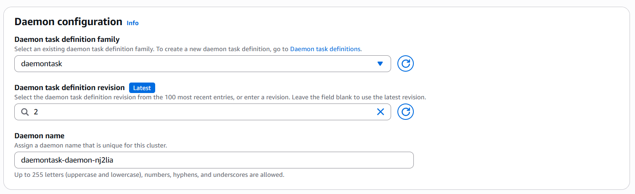
Task: Click 'Assign a daemon name' description text
Action: (x=90, y=145)
